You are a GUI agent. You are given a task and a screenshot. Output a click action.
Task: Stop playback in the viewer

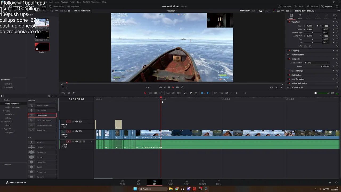click(169, 87)
